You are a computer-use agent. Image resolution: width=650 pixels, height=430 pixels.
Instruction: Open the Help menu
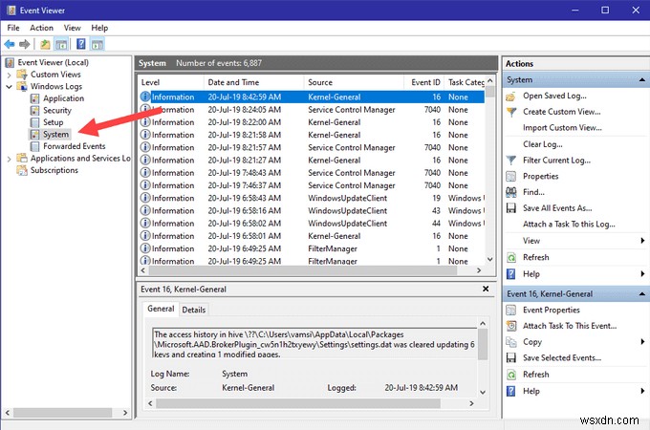coord(99,28)
